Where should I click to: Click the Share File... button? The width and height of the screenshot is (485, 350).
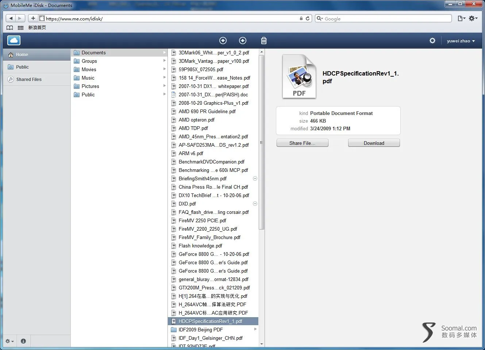click(x=302, y=143)
